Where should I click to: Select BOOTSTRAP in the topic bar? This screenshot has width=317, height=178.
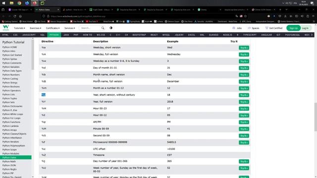pos(139,35)
